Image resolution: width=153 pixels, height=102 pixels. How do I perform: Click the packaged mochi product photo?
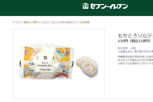click(46, 61)
